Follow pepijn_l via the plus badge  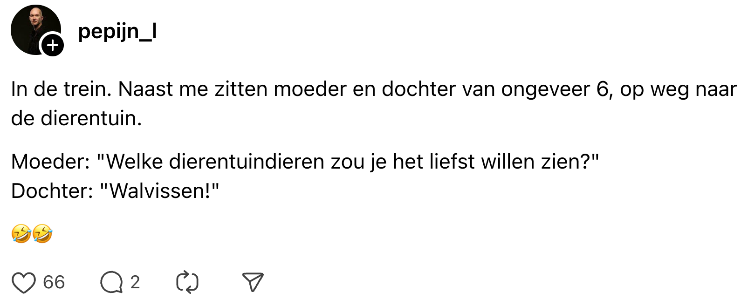coord(53,46)
